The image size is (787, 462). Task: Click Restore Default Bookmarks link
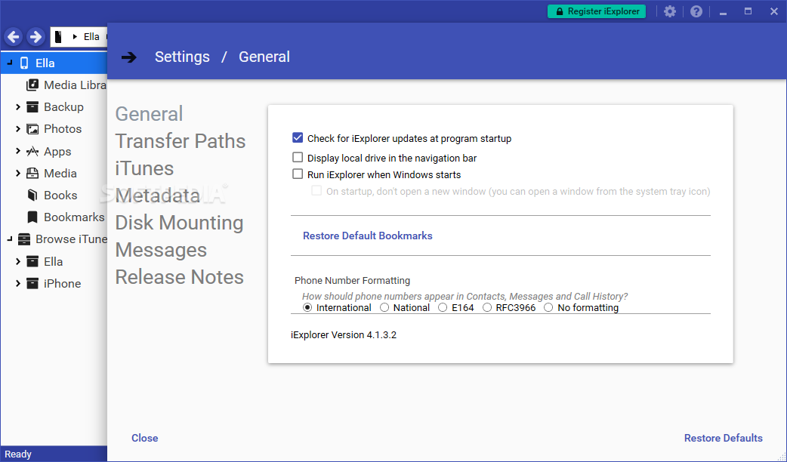[367, 236]
